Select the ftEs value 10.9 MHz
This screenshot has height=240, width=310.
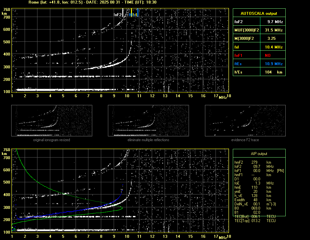click(273, 64)
